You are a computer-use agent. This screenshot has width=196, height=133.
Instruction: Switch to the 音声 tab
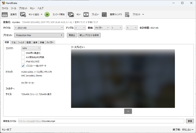35,42
